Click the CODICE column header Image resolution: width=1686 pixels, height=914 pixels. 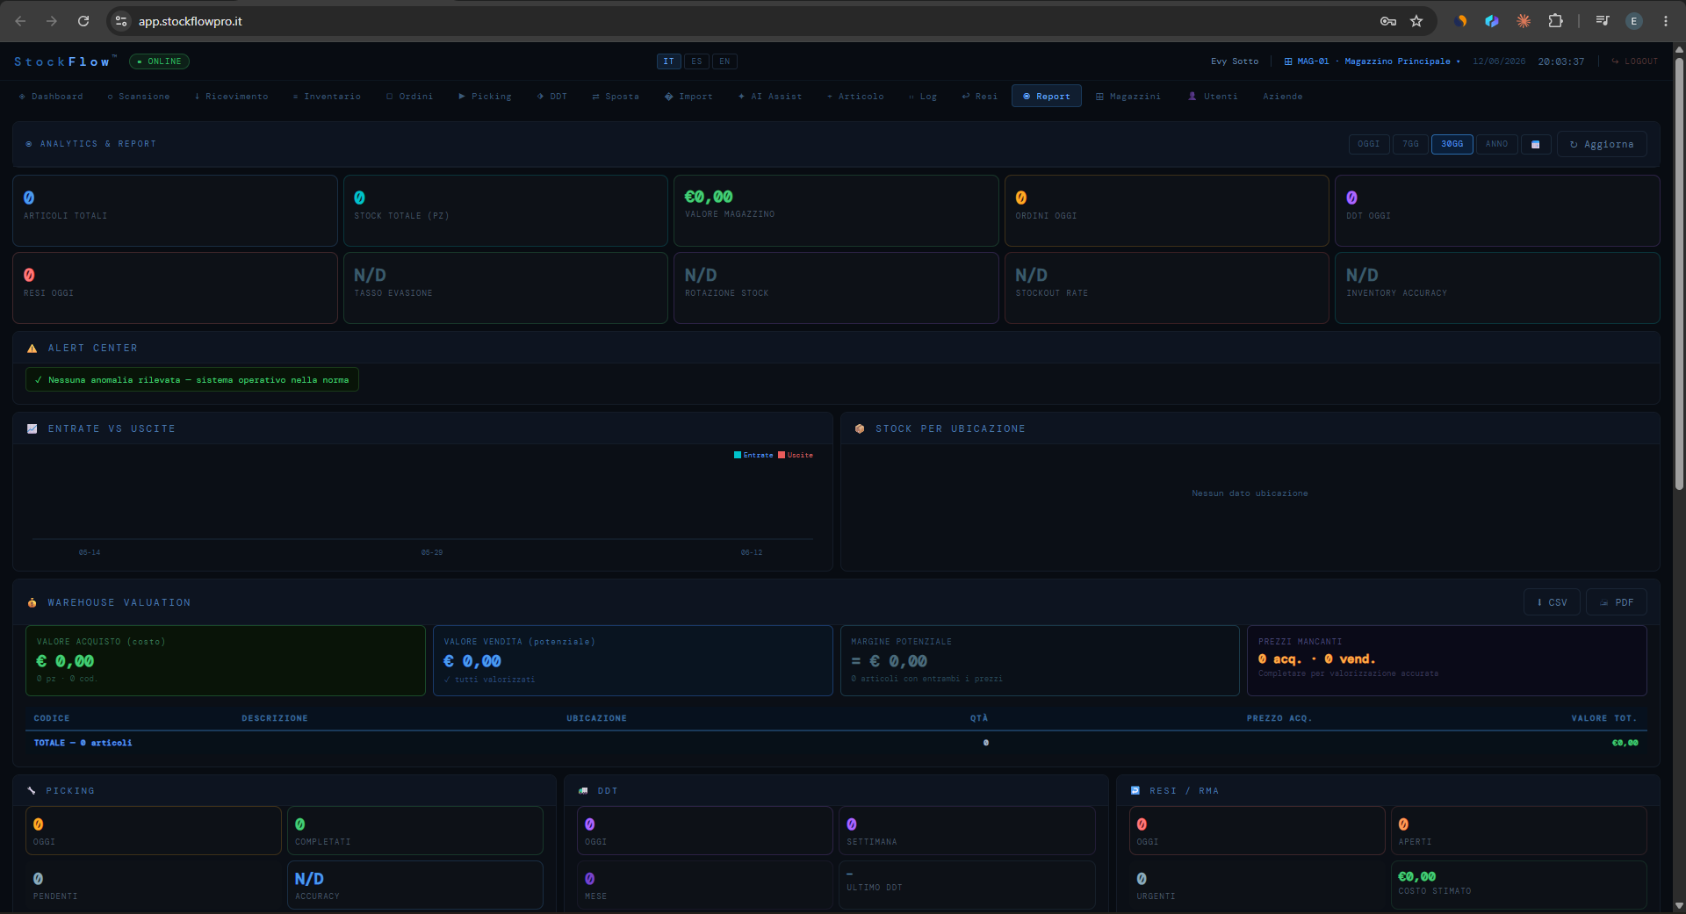click(52, 718)
